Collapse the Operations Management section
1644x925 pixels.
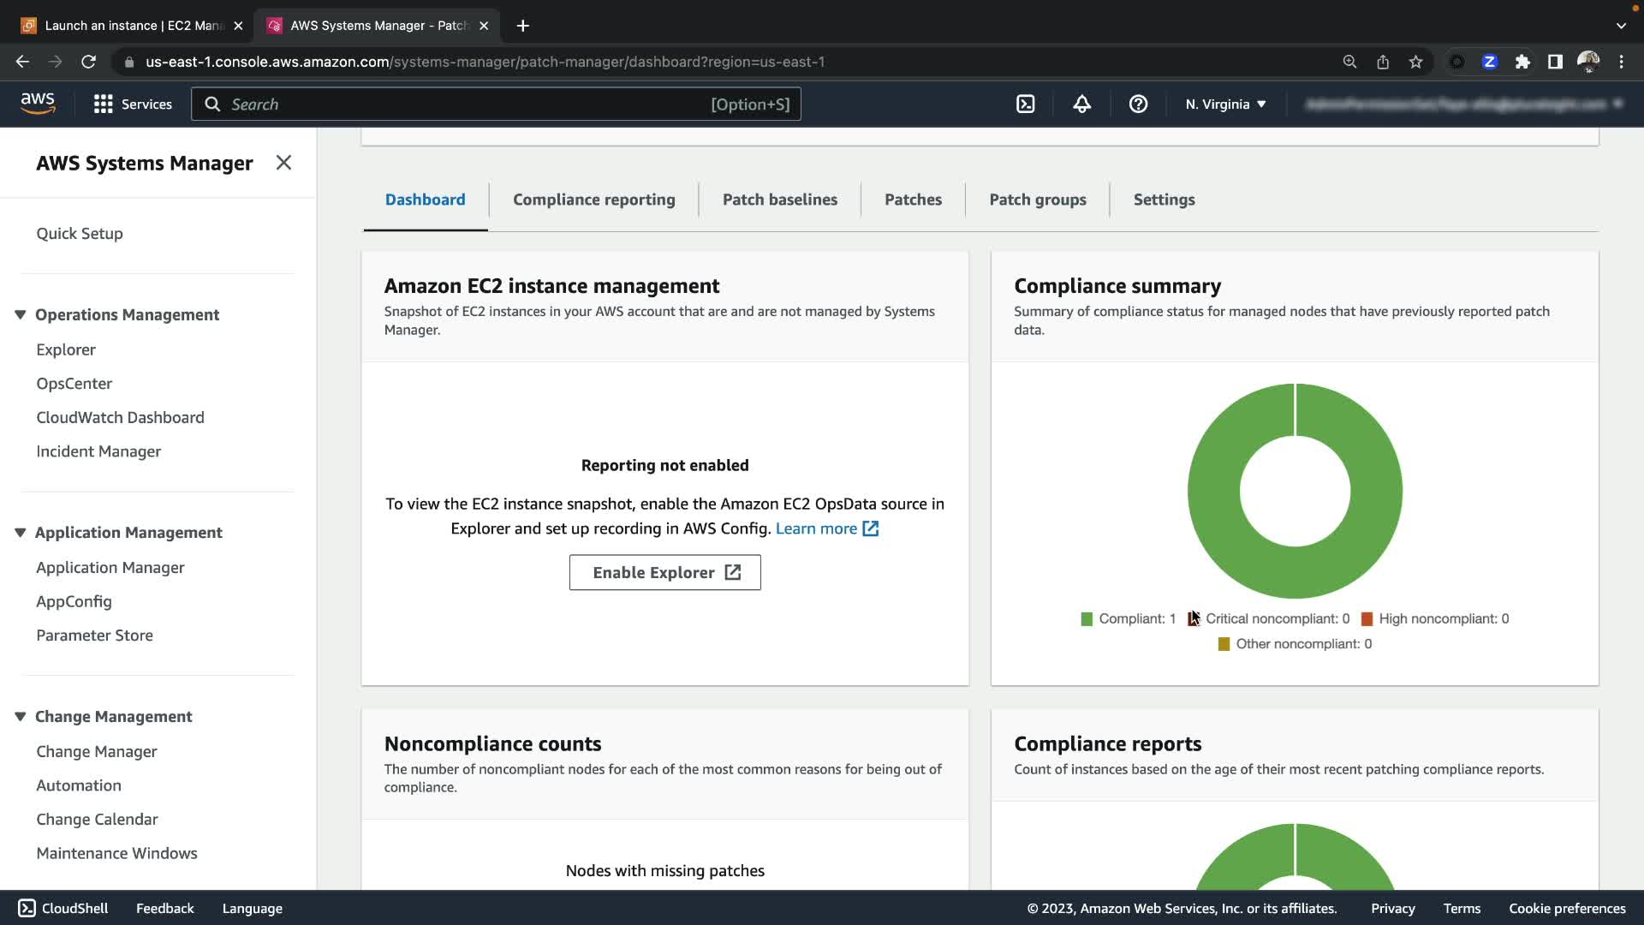(x=21, y=314)
